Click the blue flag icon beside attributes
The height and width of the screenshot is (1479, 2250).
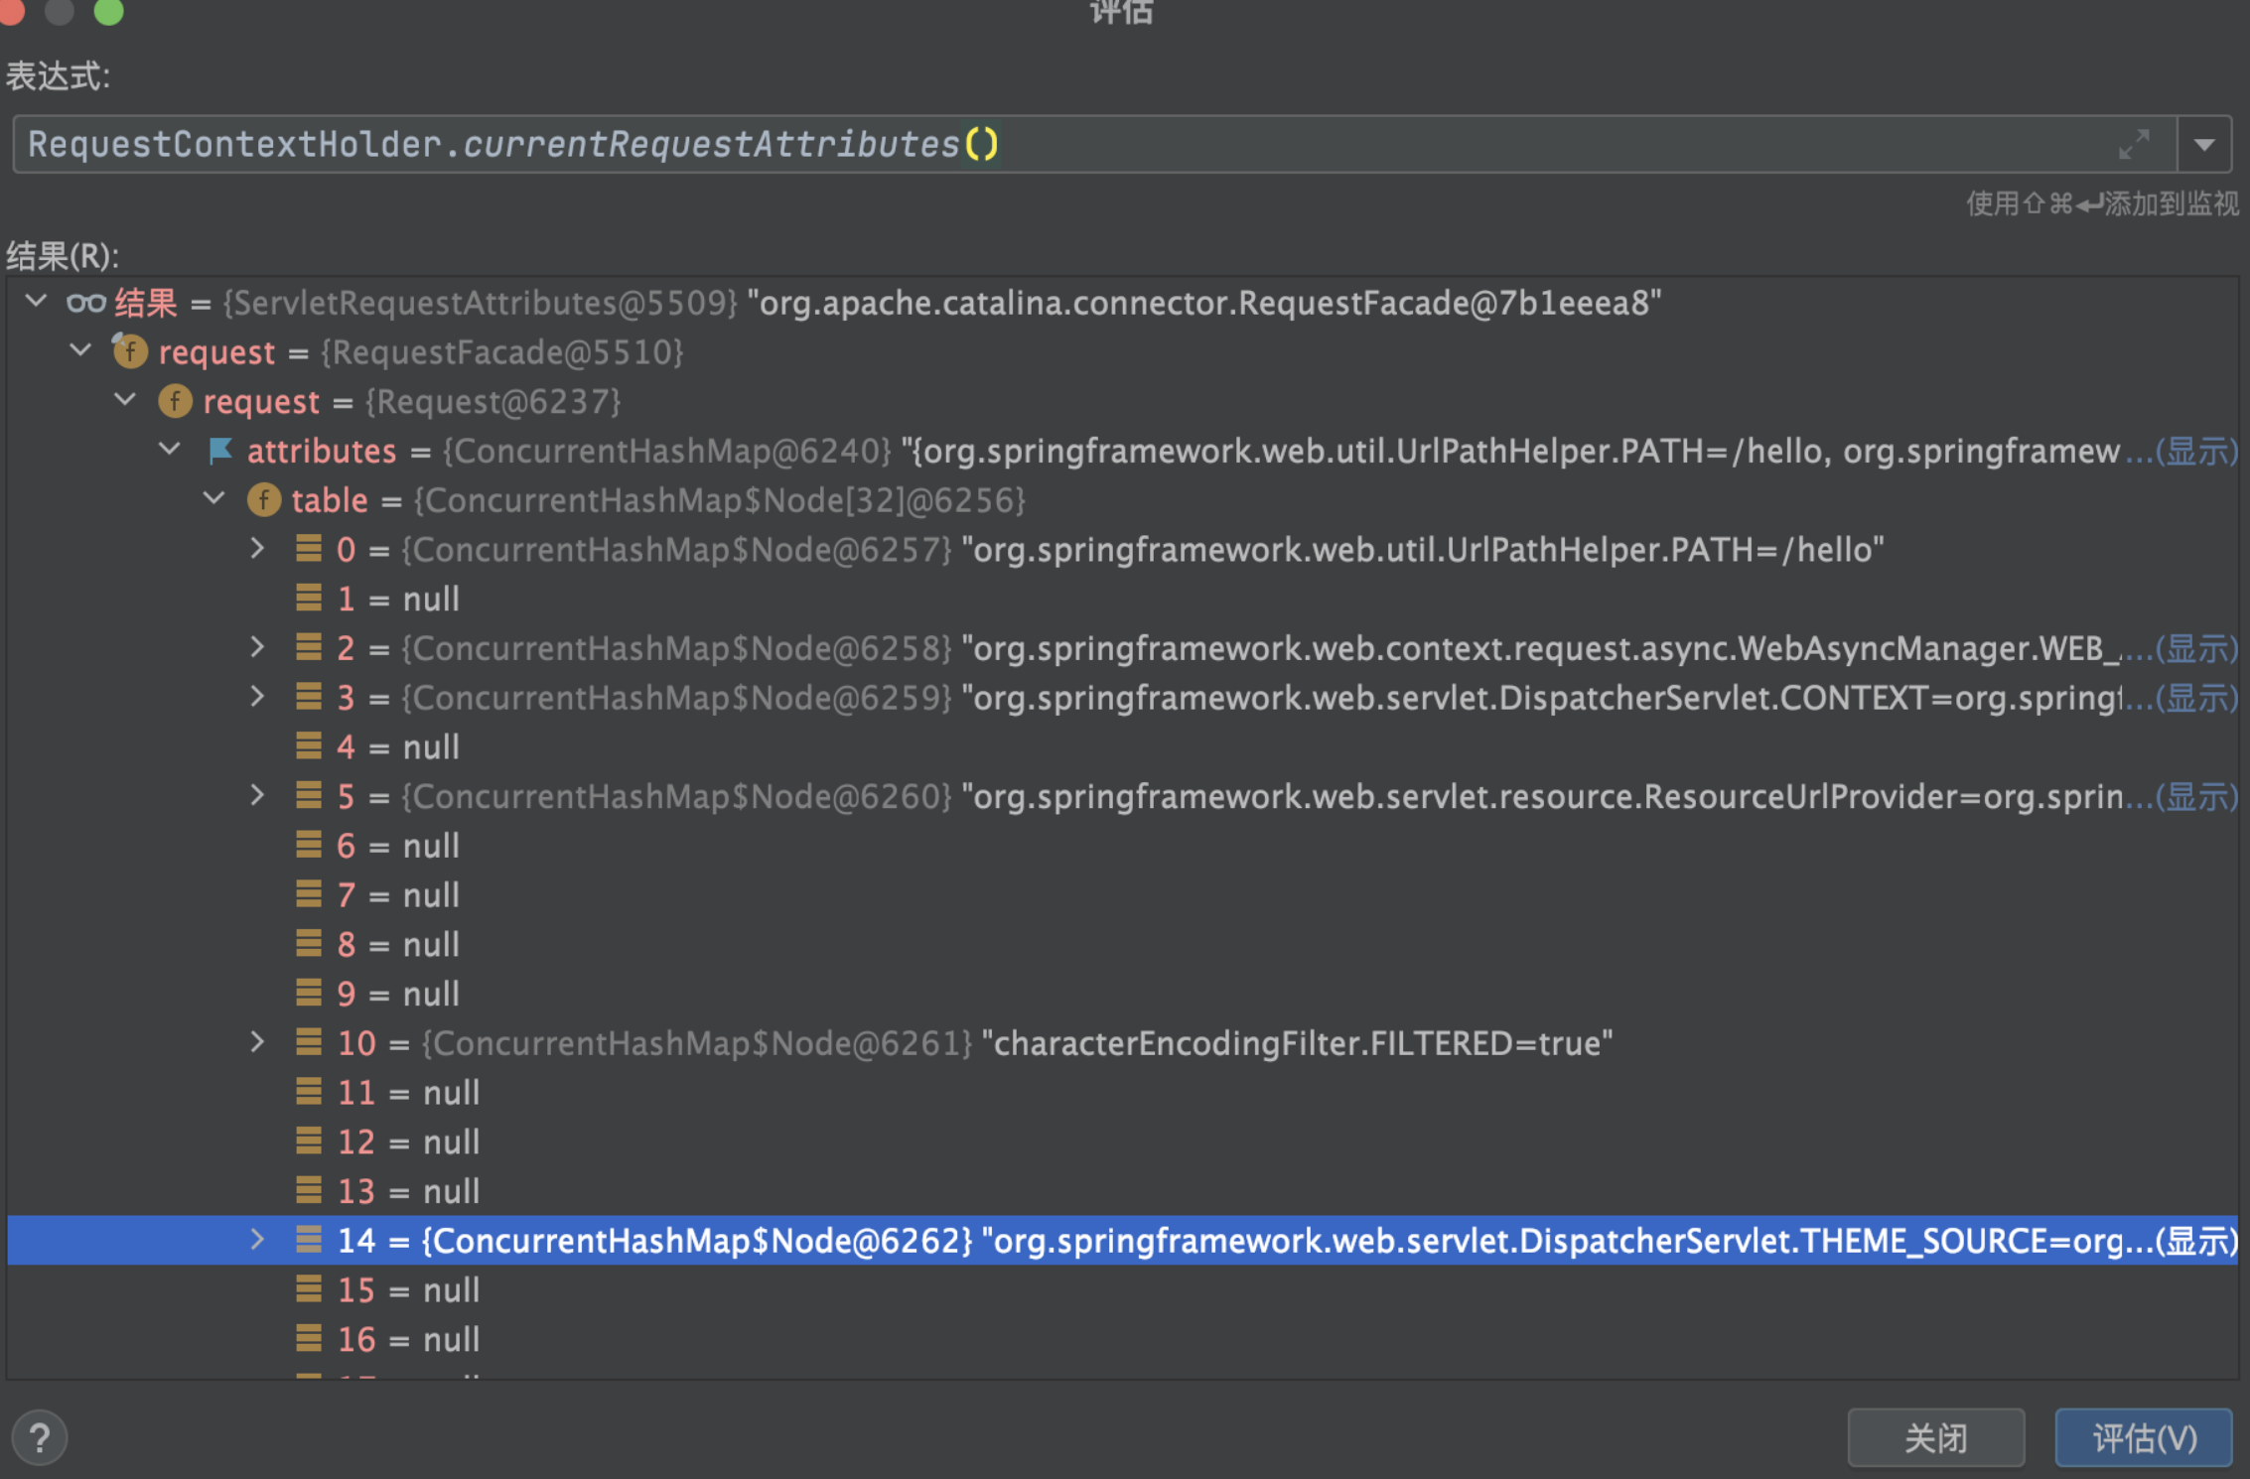(219, 451)
